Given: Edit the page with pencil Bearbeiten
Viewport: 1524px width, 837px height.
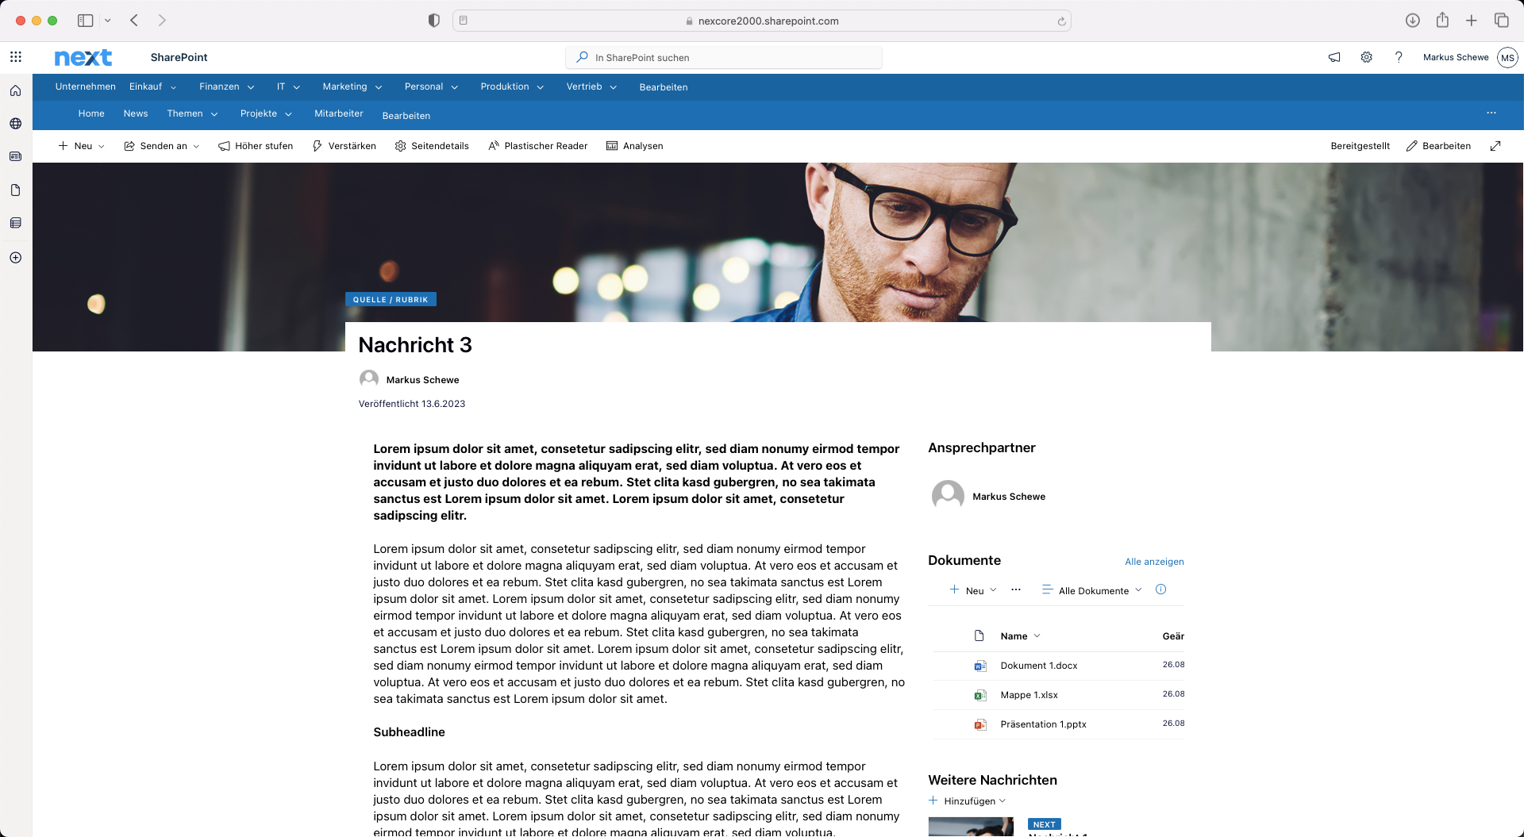Looking at the screenshot, I should (x=1438, y=146).
